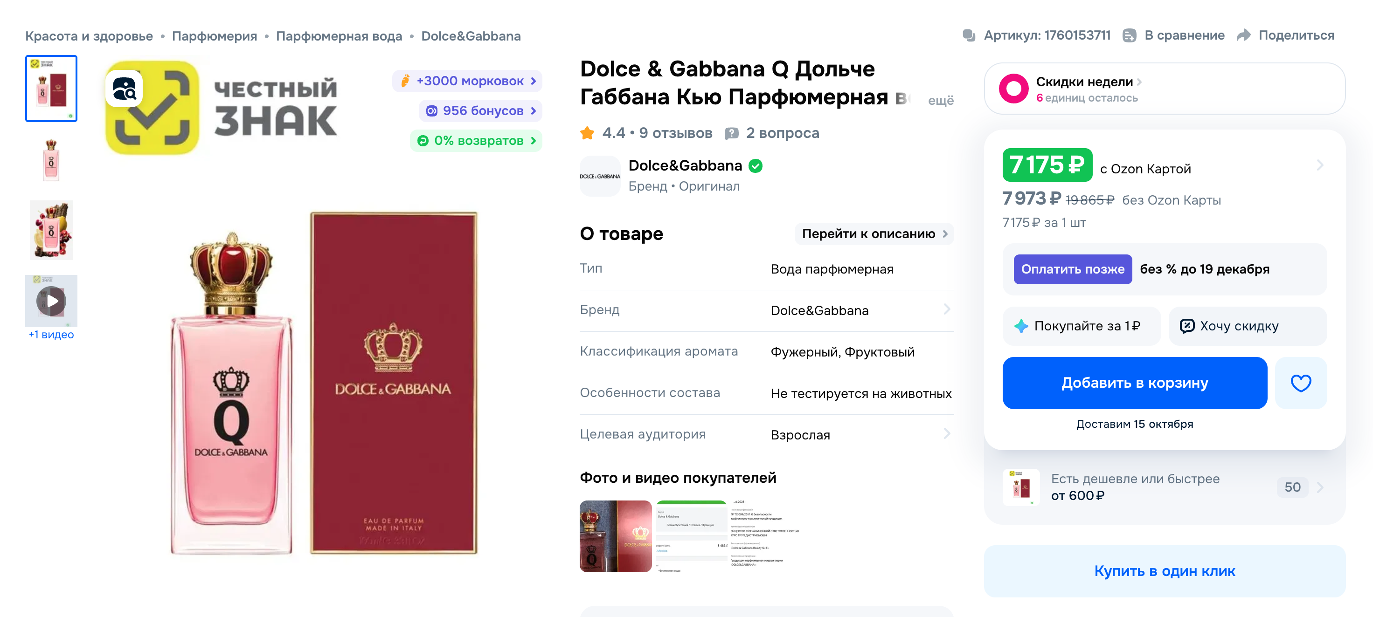Click the compare icon next to В сравнение

tap(1129, 36)
